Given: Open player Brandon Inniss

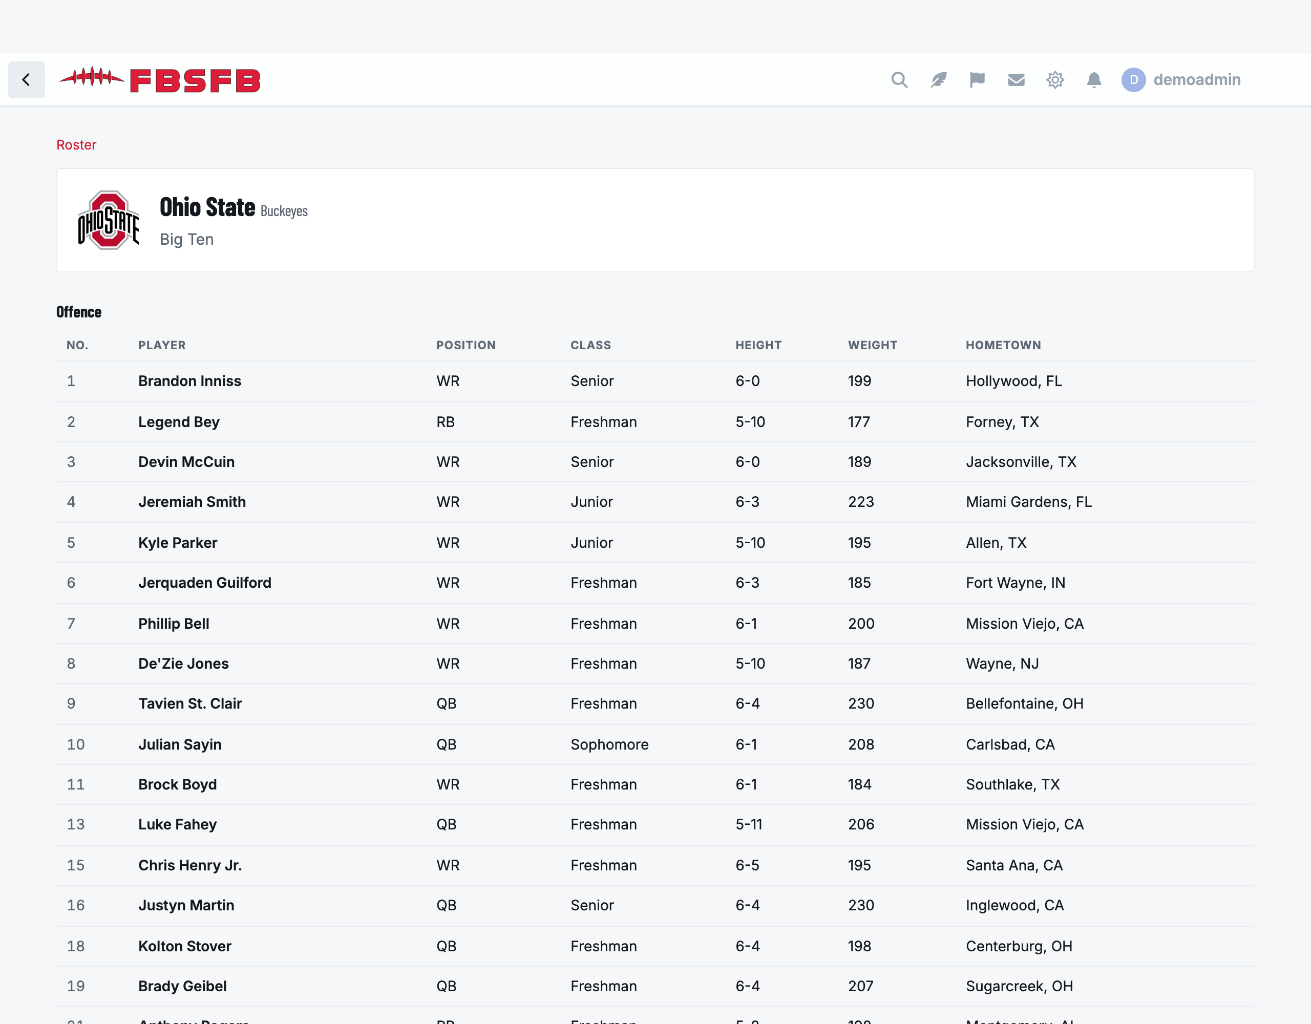Looking at the screenshot, I should (x=189, y=381).
